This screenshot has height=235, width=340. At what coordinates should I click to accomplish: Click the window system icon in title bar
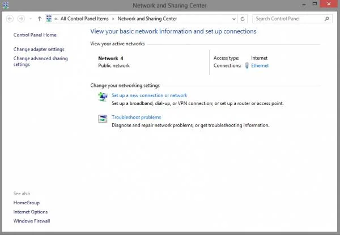pos(6,5)
